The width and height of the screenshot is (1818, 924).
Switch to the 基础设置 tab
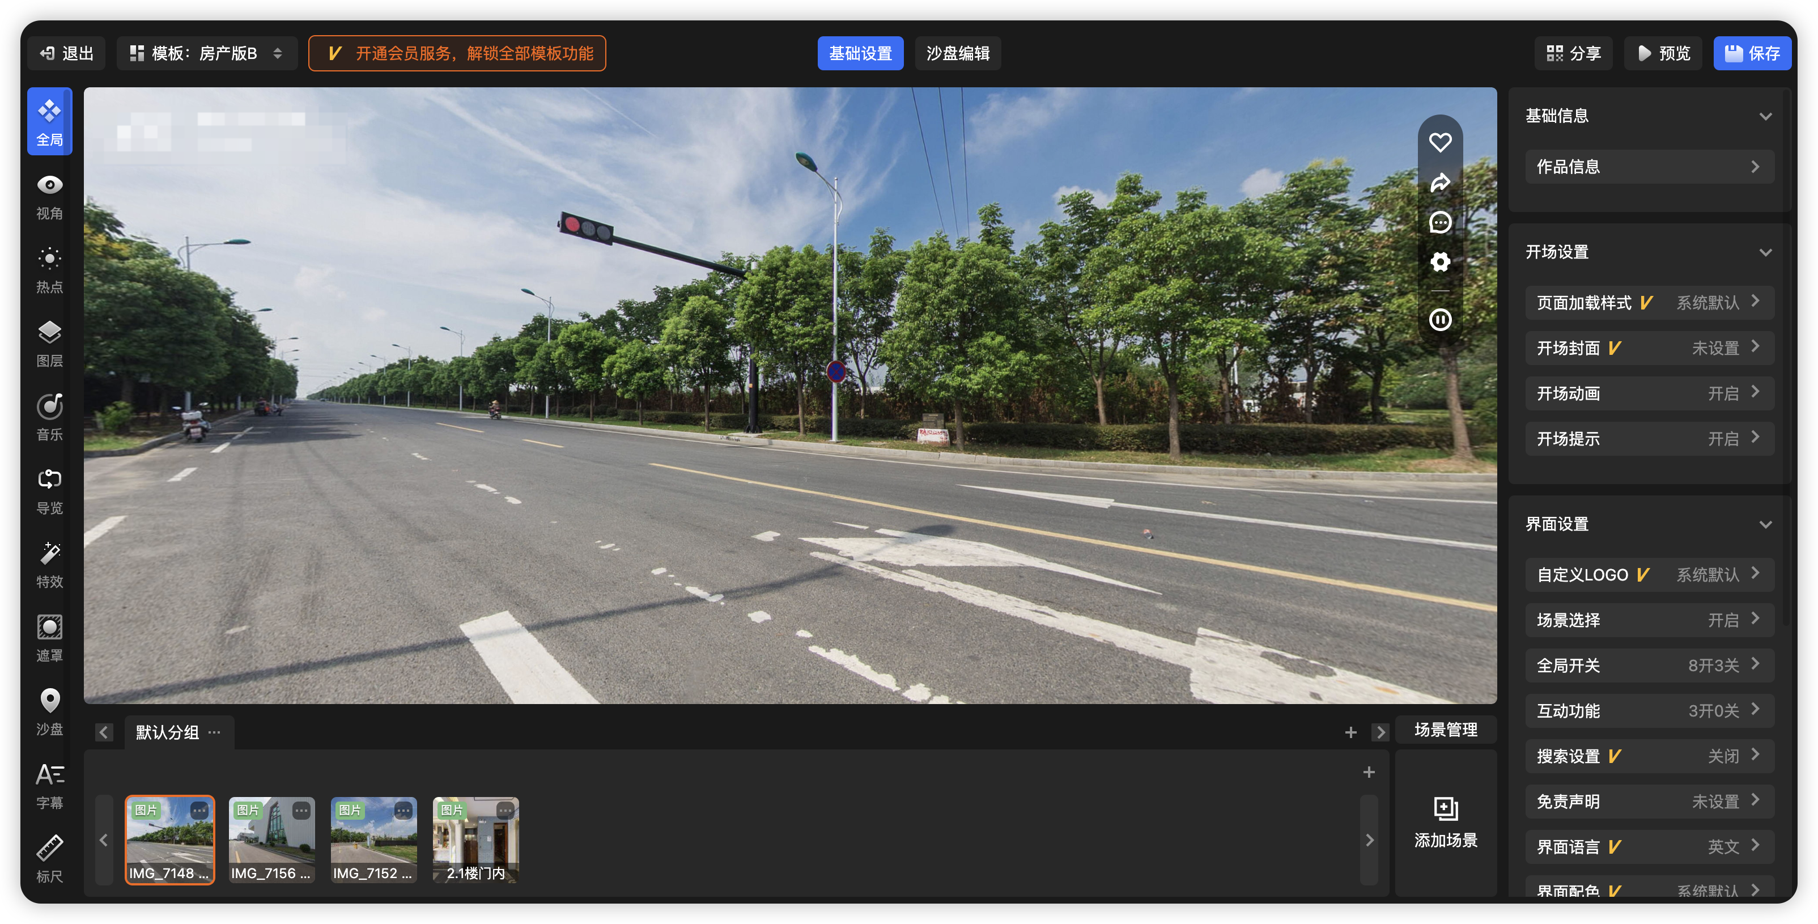[x=861, y=53]
